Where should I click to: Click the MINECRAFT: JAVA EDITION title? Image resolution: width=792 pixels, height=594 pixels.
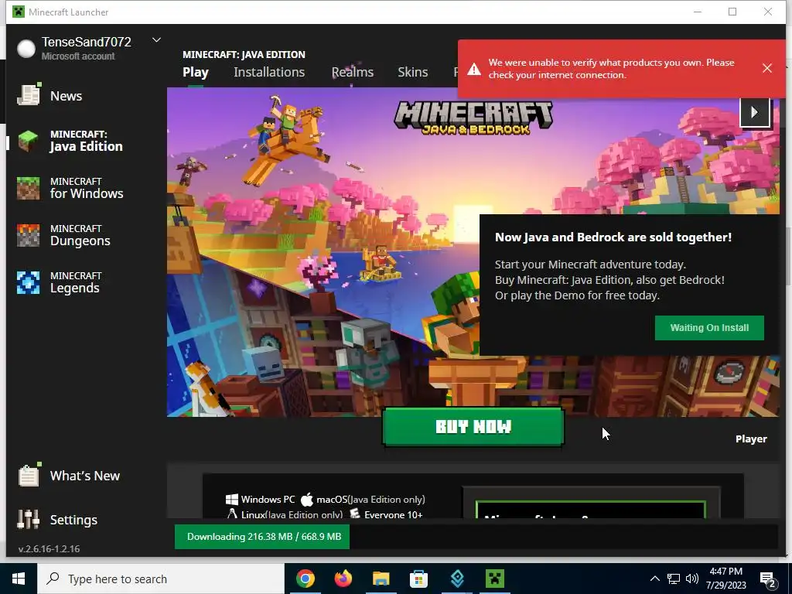pyautogui.click(x=244, y=55)
